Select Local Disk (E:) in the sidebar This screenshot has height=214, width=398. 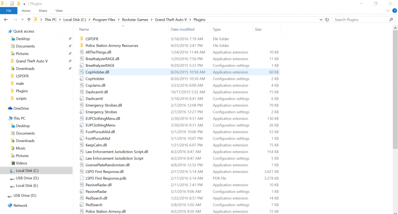coord(27,186)
